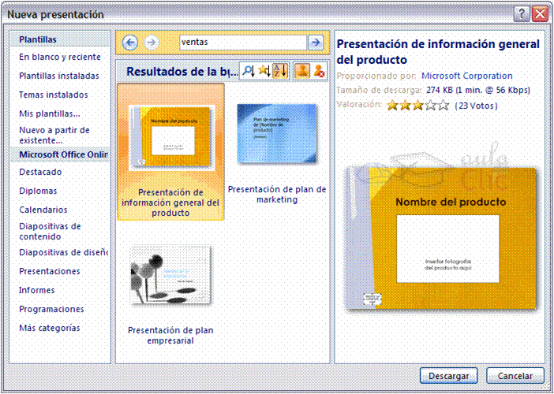The image size is (554, 394).
Task: Click the Microsoft Office Online header
Action: pyautogui.click(x=60, y=154)
